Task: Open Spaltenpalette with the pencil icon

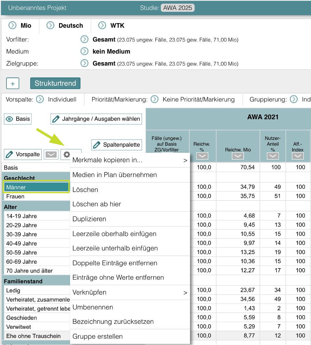Action: pyautogui.click(x=117, y=145)
